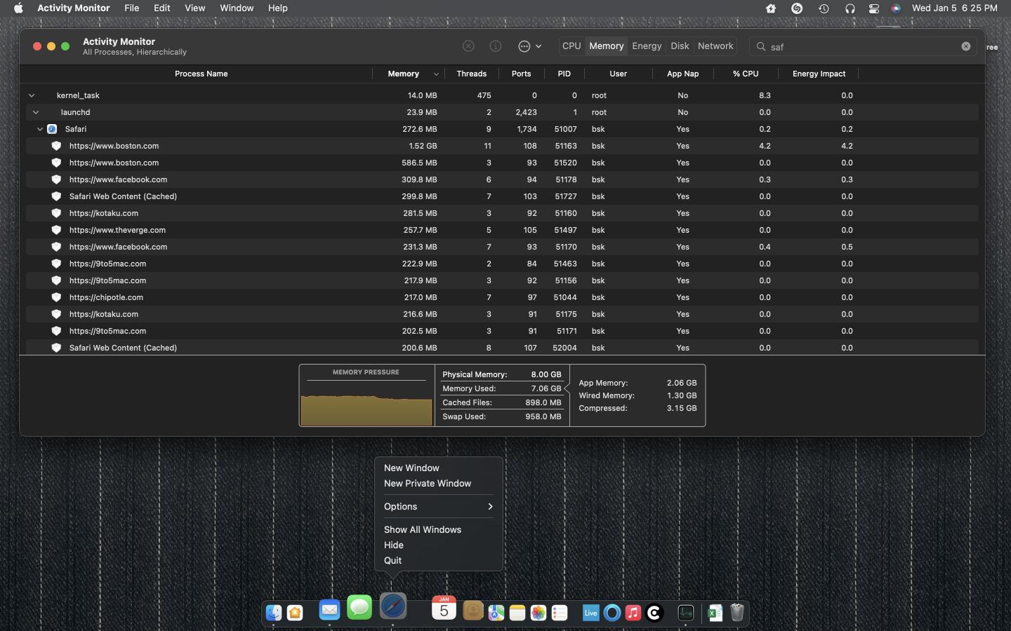Open the Excel document in dock
This screenshot has height=631, width=1011.
715,613
